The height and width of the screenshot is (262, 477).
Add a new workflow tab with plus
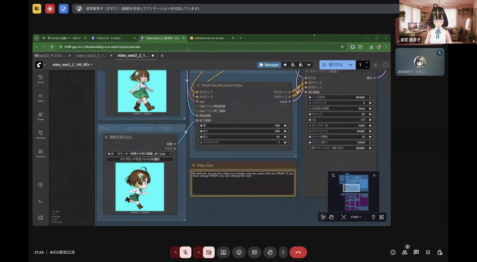(x=162, y=56)
